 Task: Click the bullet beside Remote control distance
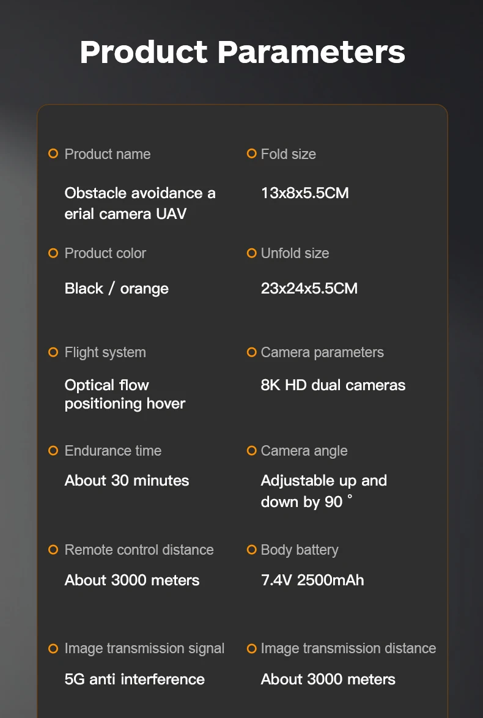point(53,550)
